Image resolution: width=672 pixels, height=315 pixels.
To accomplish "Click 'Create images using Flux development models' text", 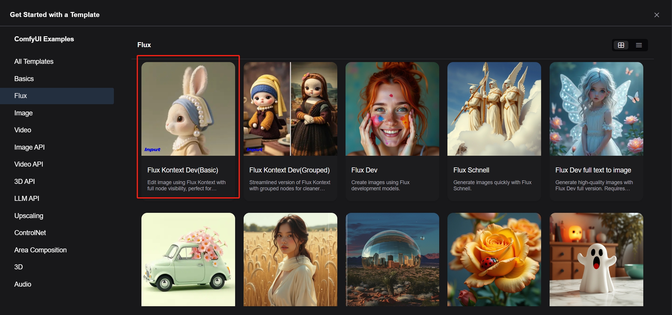I will click(380, 185).
